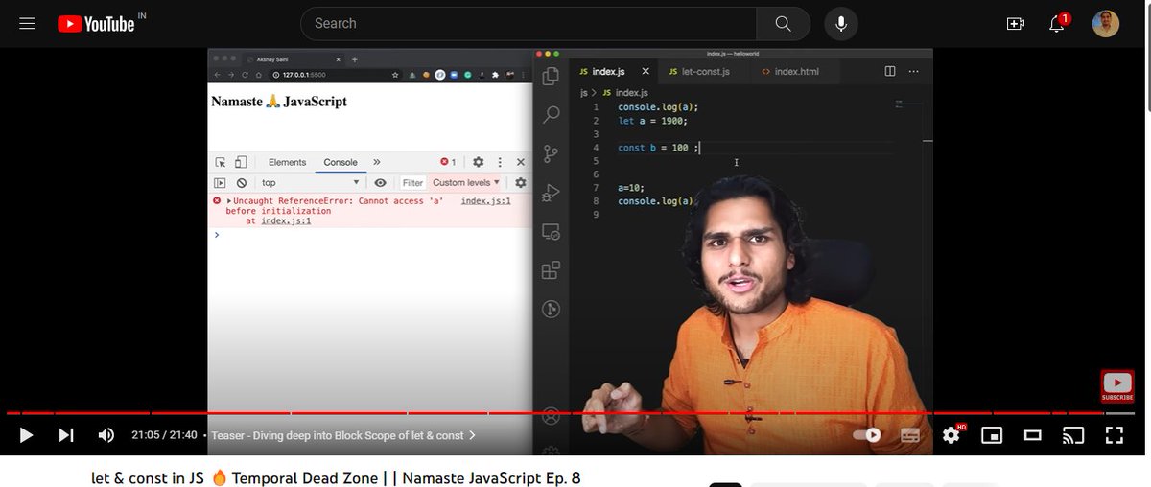Open DevTools kebab menu
This screenshot has height=487, width=1151.
point(500,162)
